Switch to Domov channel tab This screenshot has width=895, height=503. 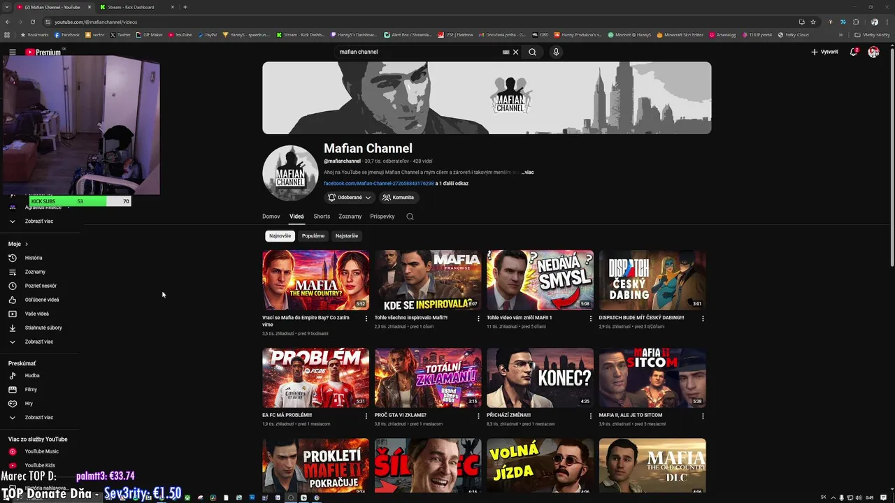tap(271, 217)
